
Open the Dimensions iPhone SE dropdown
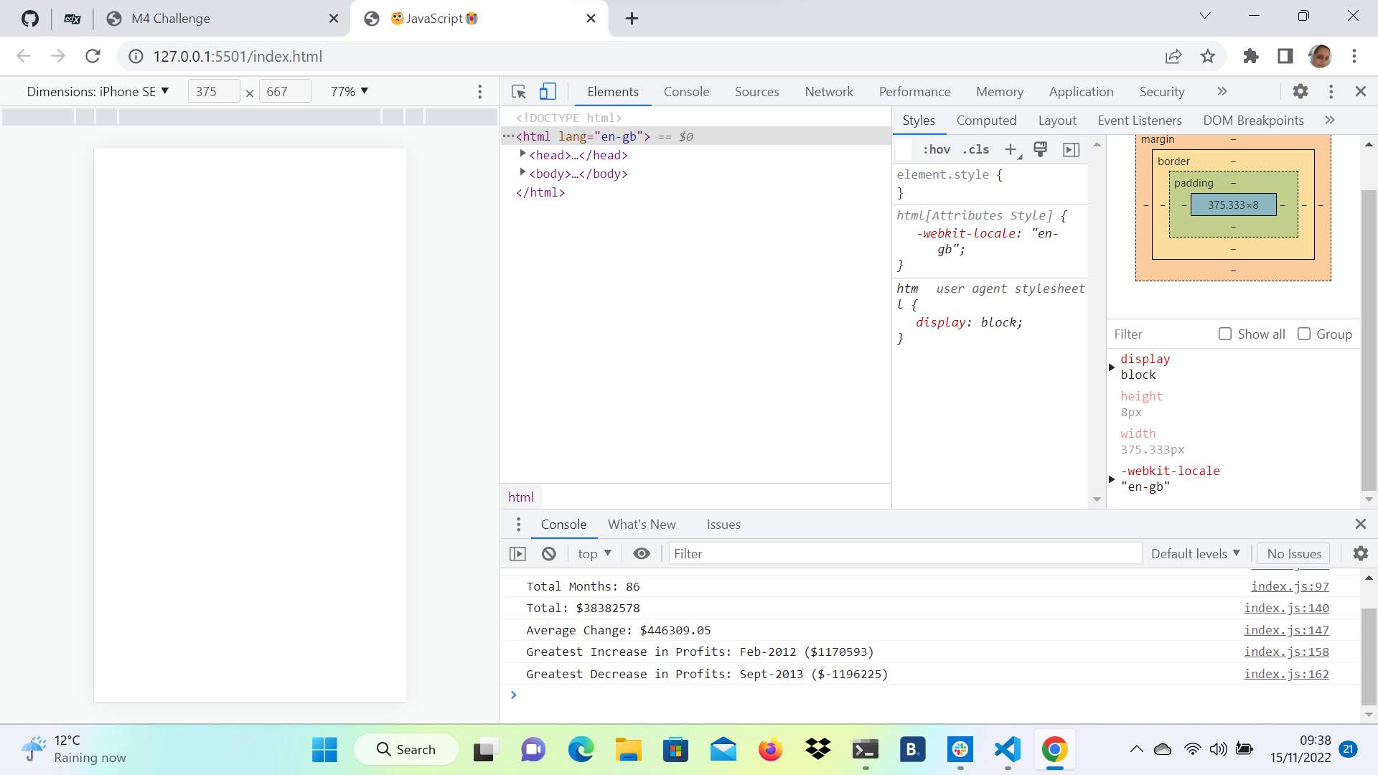[x=98, y=91]
